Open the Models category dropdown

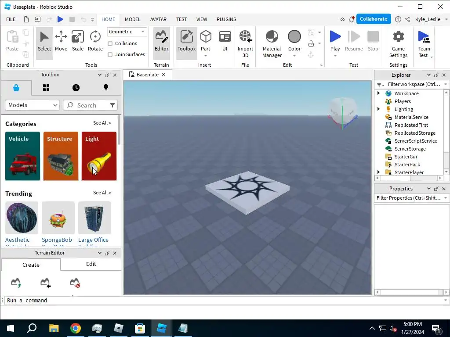click(33, 105)
